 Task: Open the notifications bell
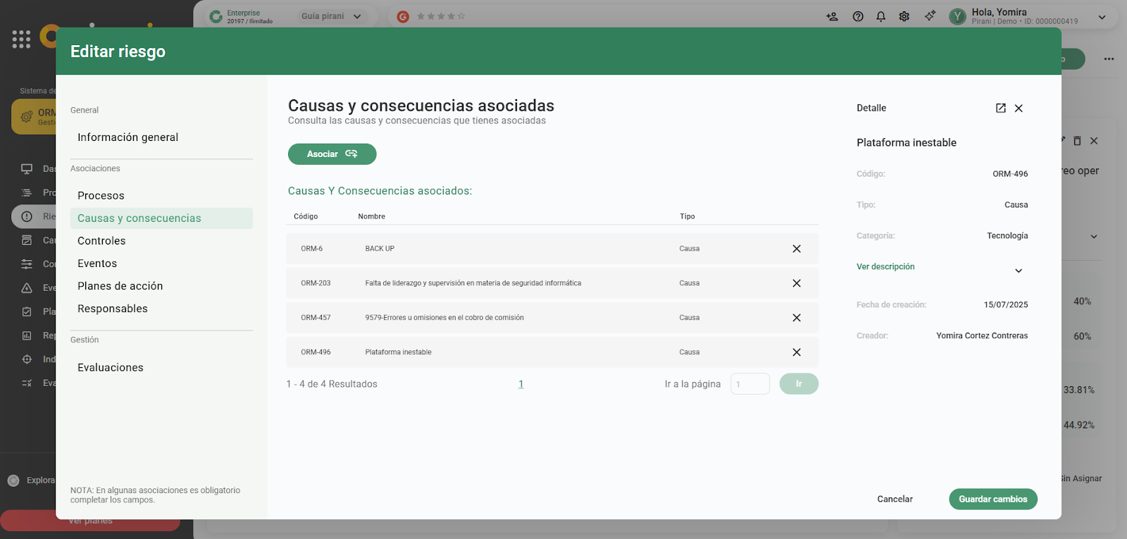click(880, 16)
